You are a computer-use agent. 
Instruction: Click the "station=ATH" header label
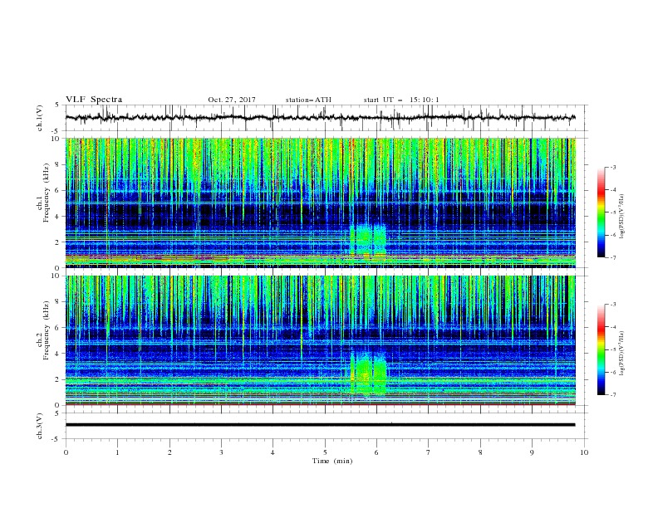point(308,100)
